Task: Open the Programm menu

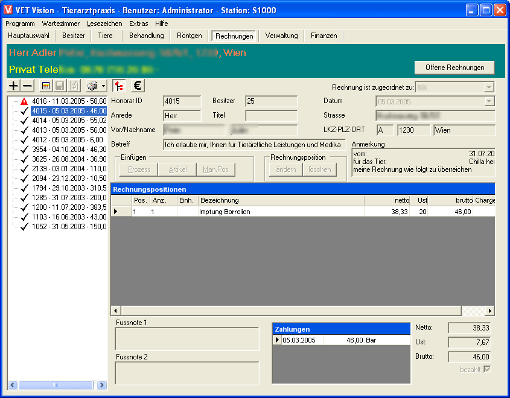Action: coord(20,24)
